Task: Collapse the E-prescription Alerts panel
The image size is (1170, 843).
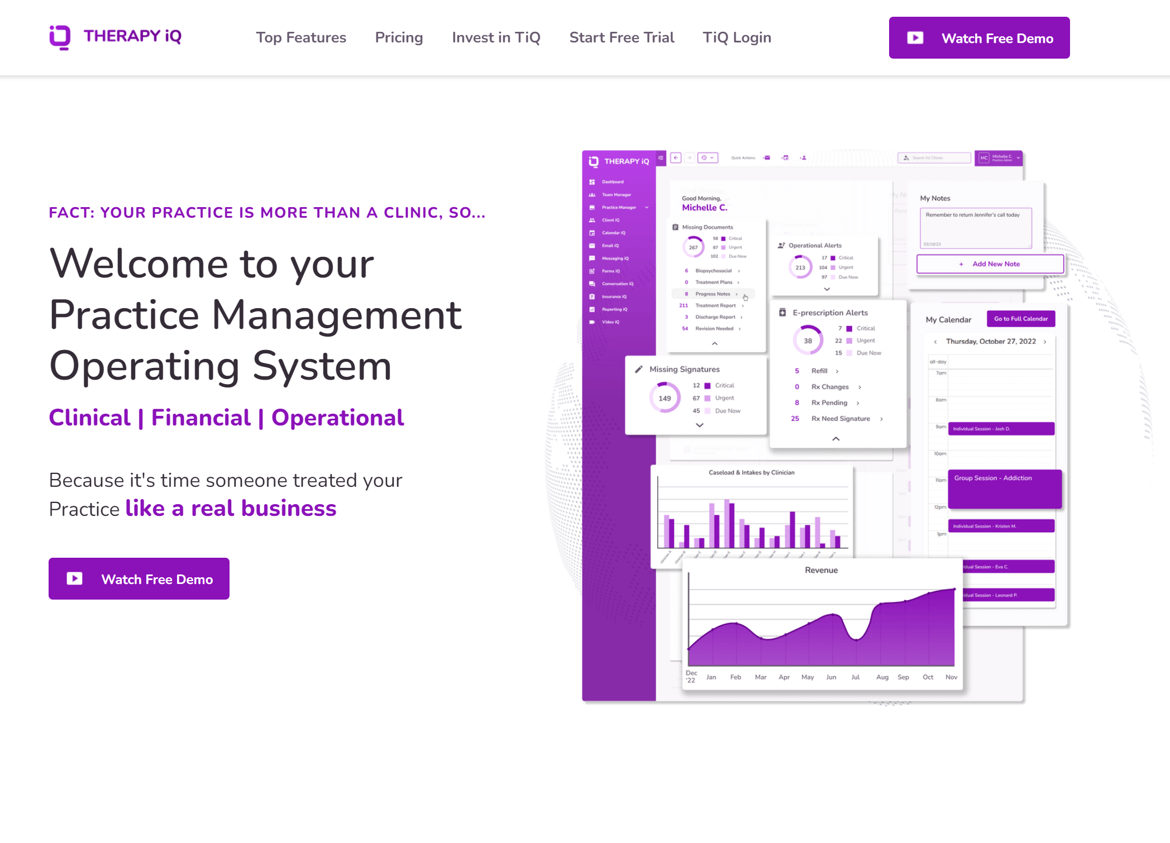Action: pyautogui.click(x=836, y=439)
